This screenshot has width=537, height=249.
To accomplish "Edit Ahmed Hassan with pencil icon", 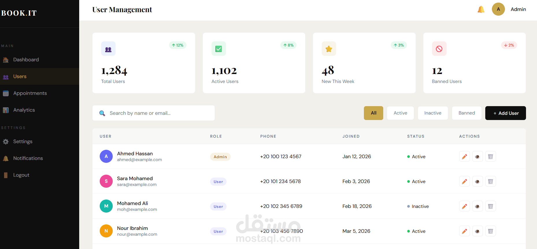I will click(x=464, y=156).
